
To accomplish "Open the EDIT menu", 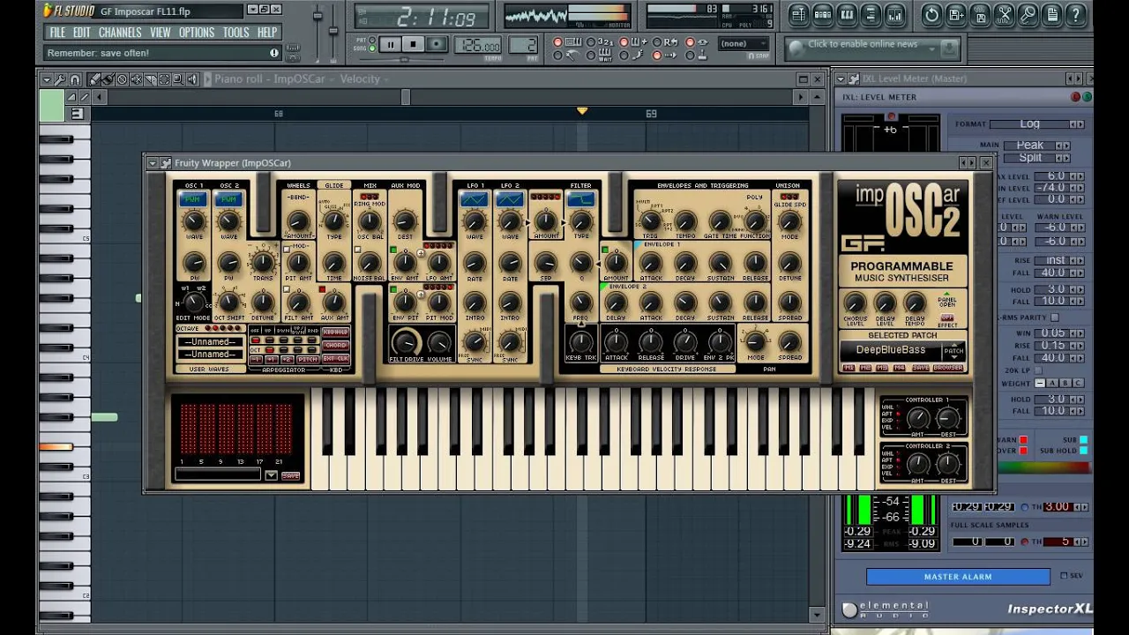I will pos(82,33).
